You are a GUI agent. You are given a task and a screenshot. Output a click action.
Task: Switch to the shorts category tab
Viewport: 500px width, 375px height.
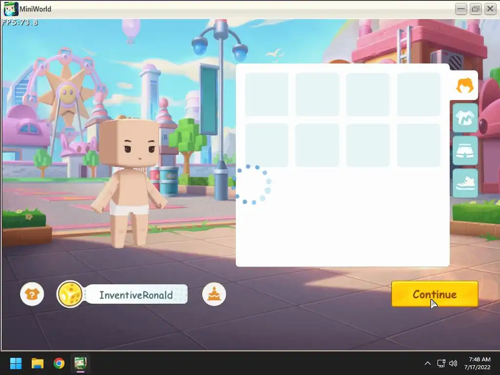tap(465, 150)
